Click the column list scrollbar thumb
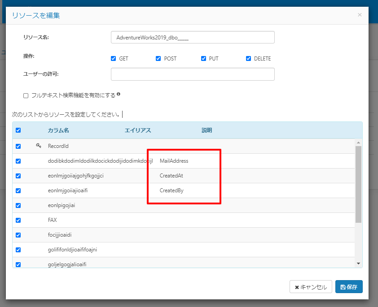The height and width of the screenshot is (307, 378). click(x=359, y=184)
